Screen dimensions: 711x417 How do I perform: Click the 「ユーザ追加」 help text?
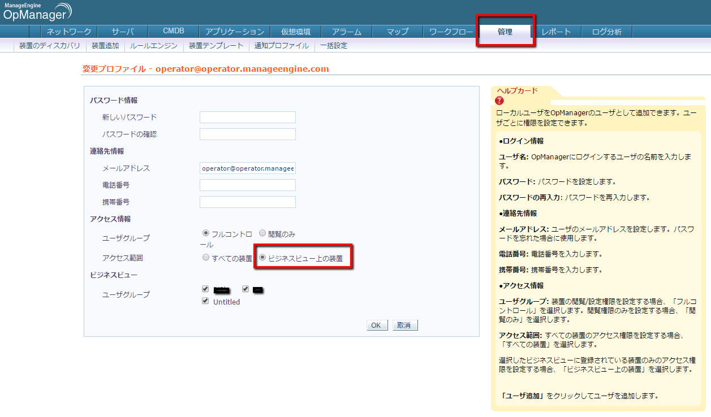tap(523, 396)
